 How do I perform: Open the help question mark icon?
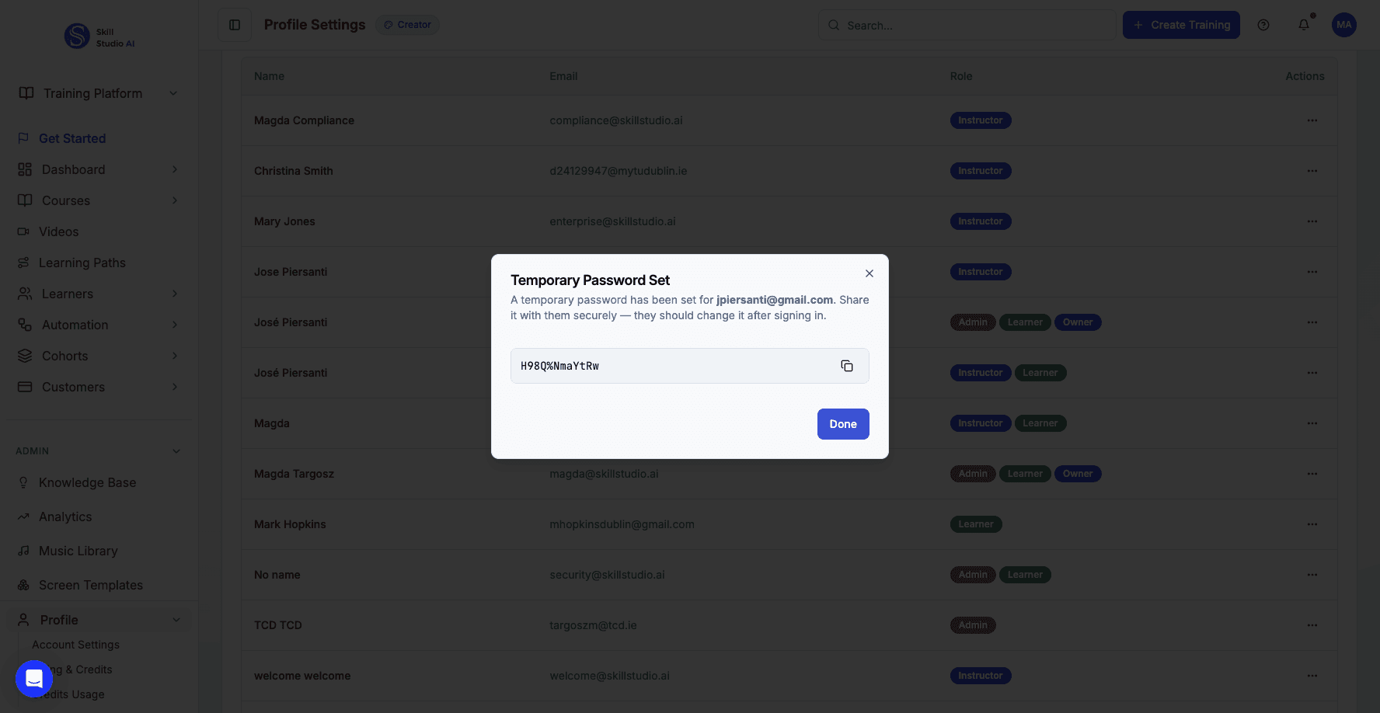pos(1263,25)
